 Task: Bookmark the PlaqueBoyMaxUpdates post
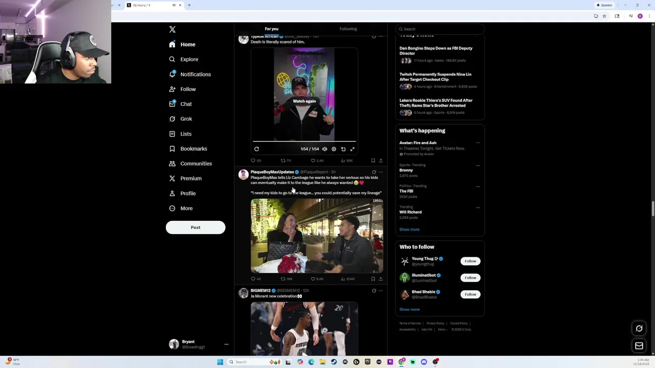point(373,279)
